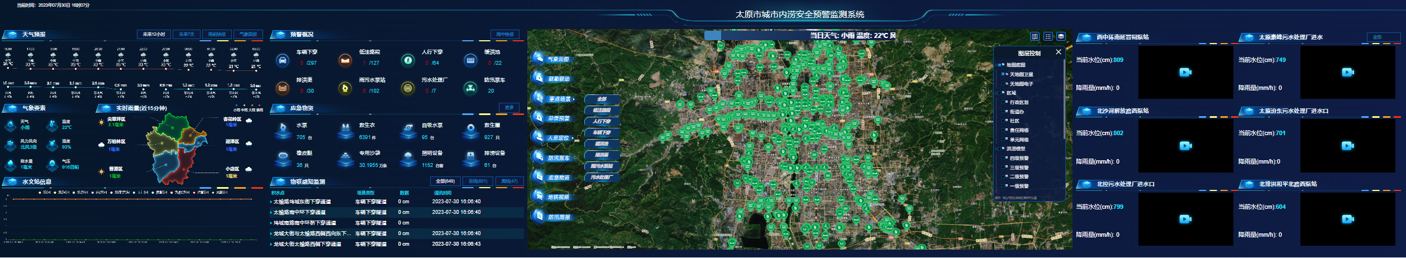Expand the 重点场景 submenu arrow

(574, 99)
